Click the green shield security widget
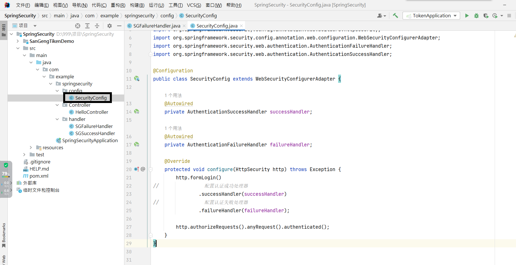Image resolution: width=516 pixels, height=265 pixels. (x=6, y=165)
